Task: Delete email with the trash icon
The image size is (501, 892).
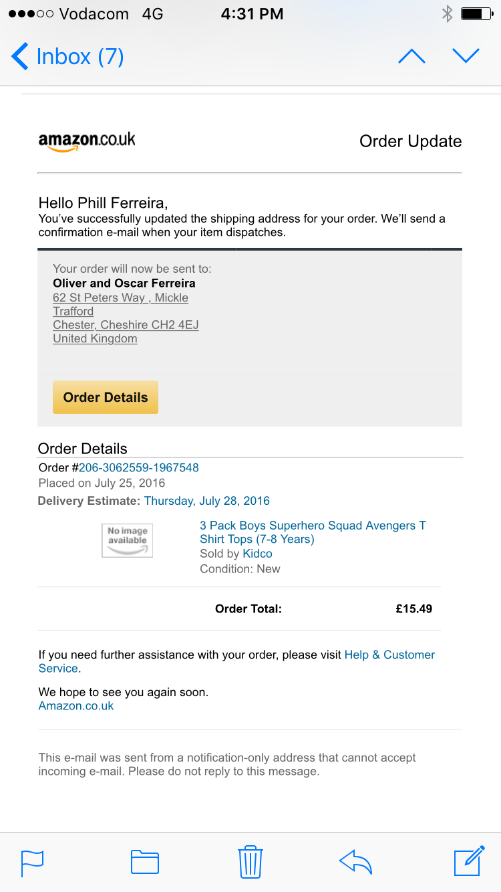Action: [x=250, y=861]
